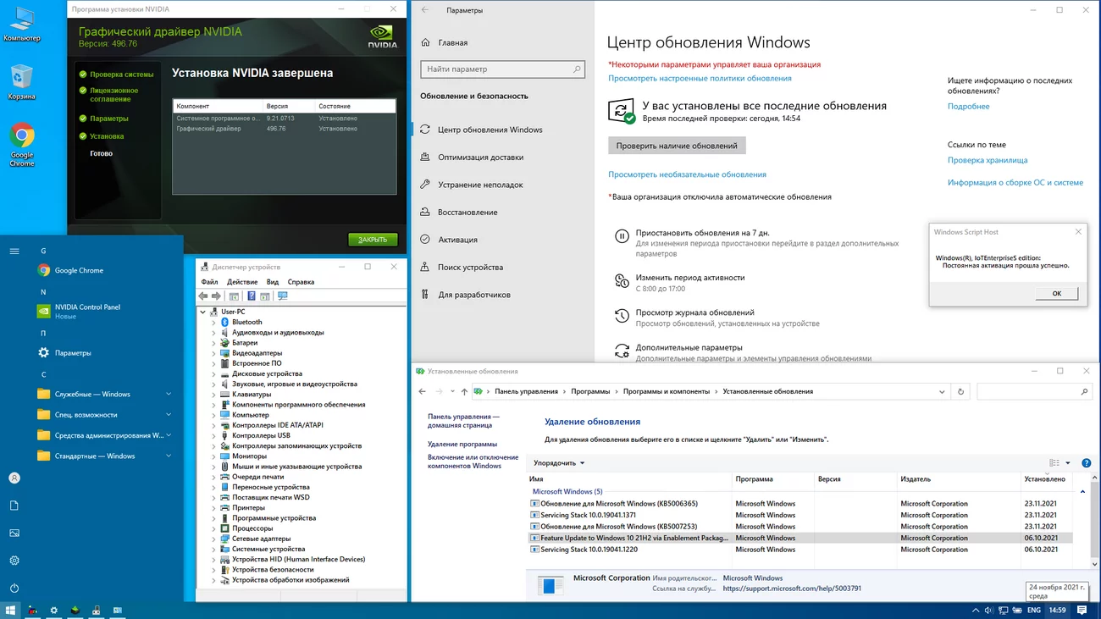Open Дополнительные параметры in Windows Update
The width and height of the screenshot is (1101, 619).
coord(689,347)
